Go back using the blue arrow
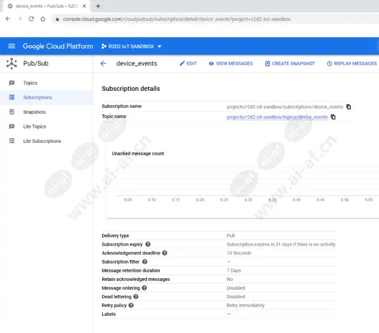The width and height of the screenshot is (379, 333). point(103,63)
